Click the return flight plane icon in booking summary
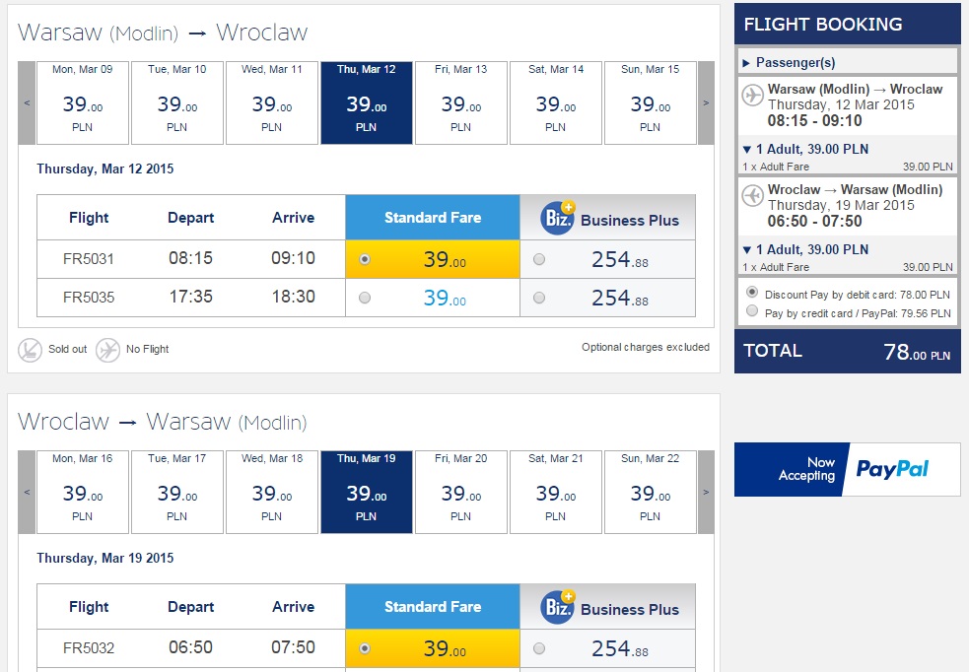 (752, 196)
